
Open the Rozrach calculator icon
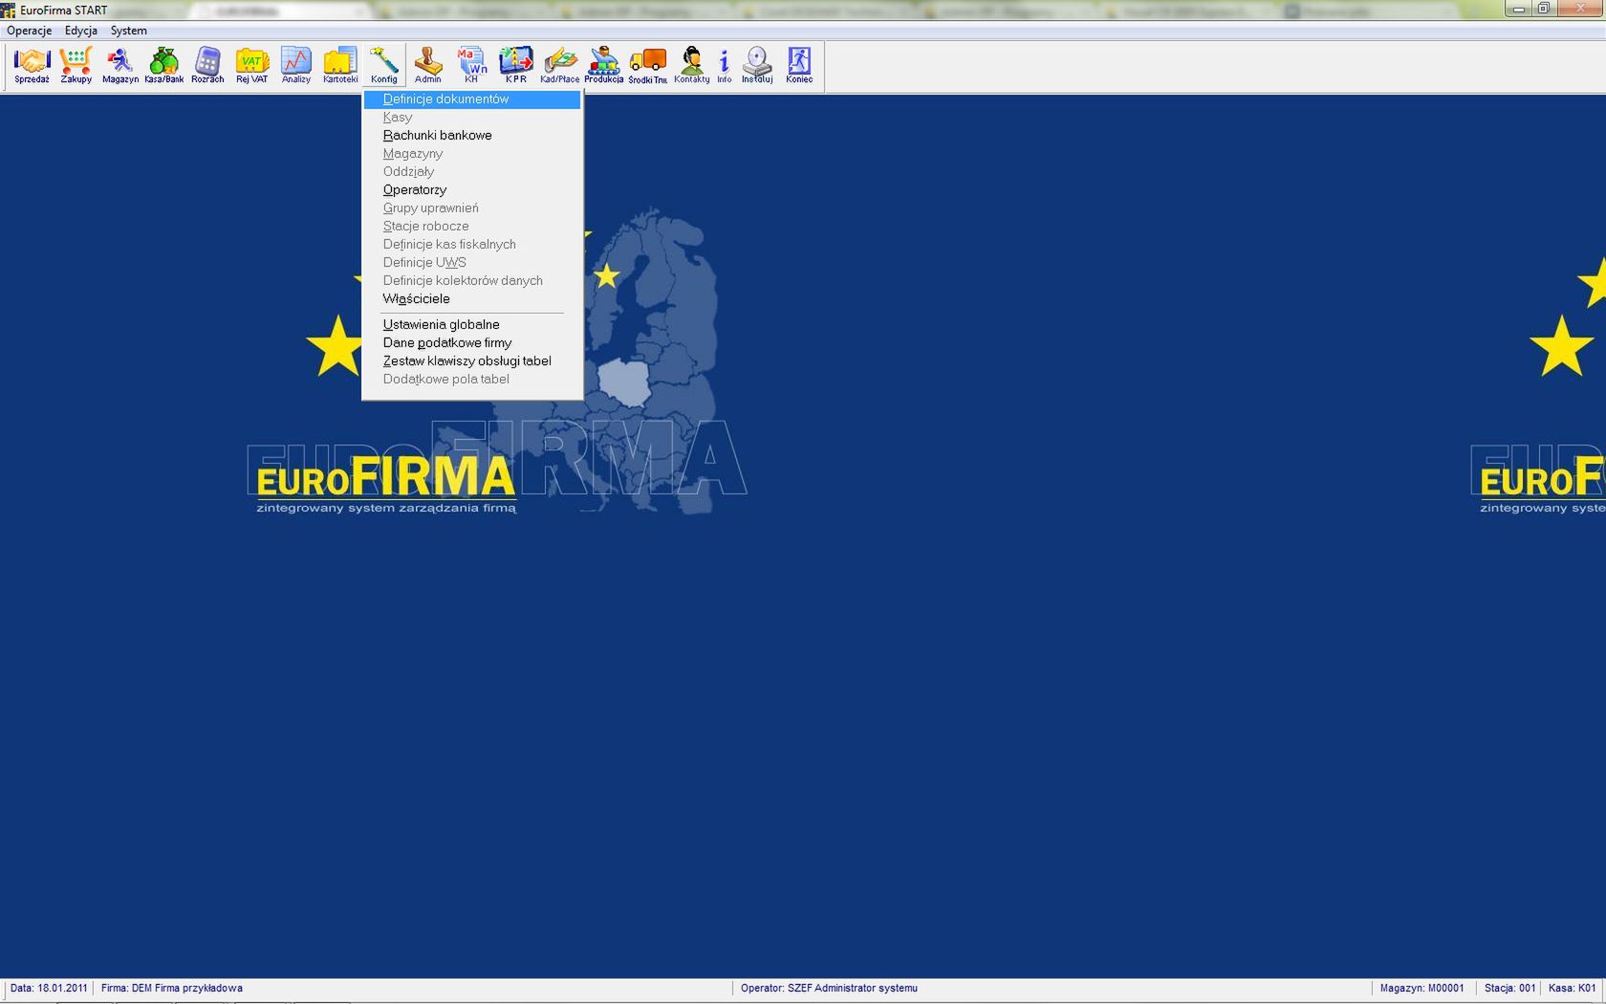[207, 66]
